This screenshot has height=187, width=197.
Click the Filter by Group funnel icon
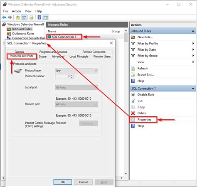point(133,56)
